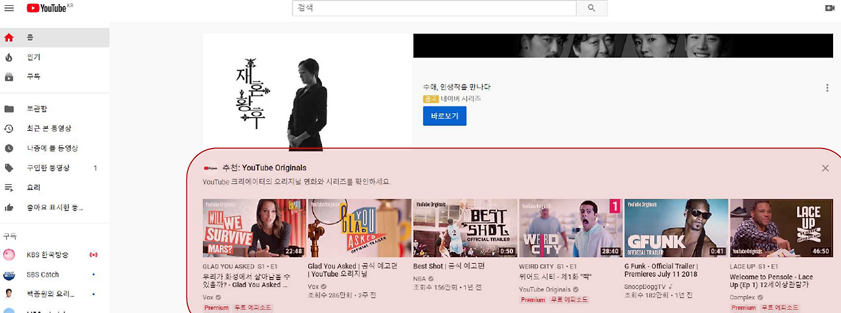The image size is (841, 313).
Task: Click the search magnifier button
Action: pyautogui.click(x=591, y=8)
